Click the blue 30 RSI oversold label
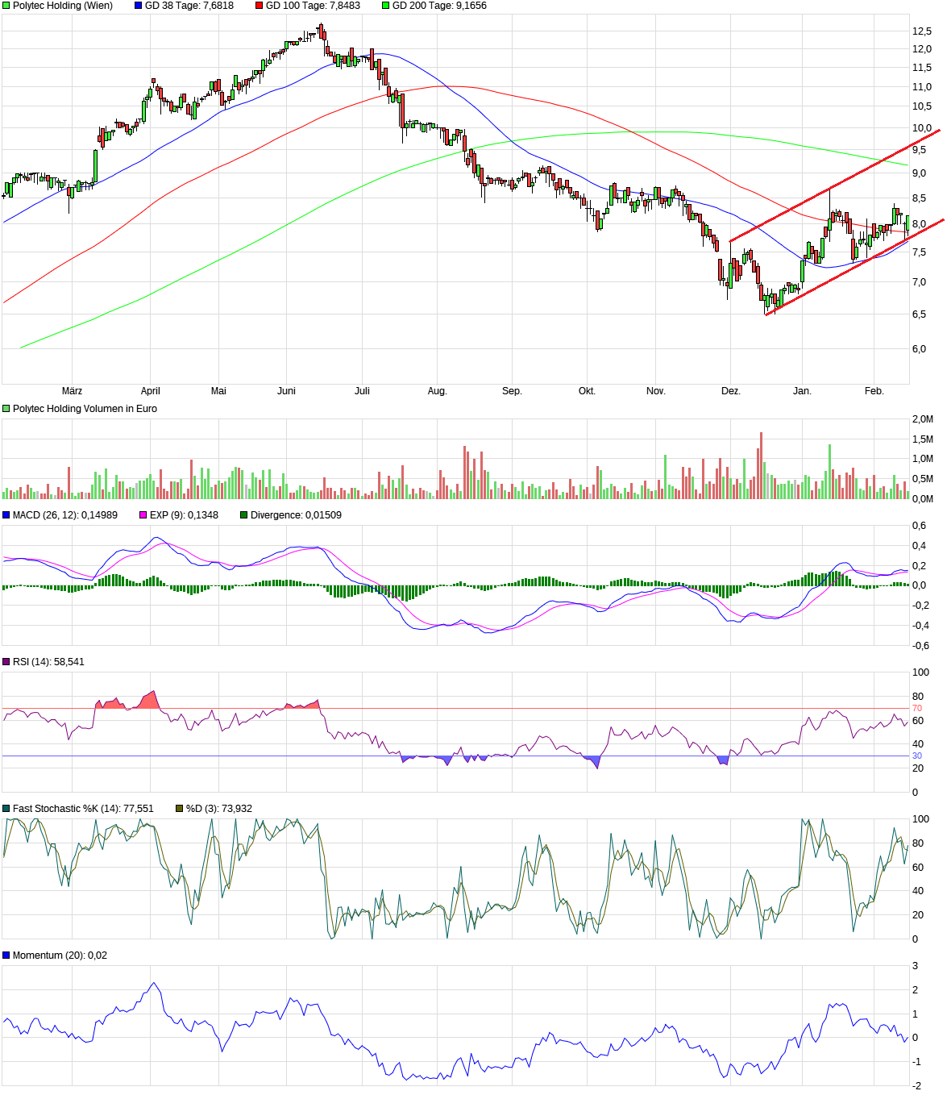The height and width of the screenshot is (1095, 947). click(917, 756)
